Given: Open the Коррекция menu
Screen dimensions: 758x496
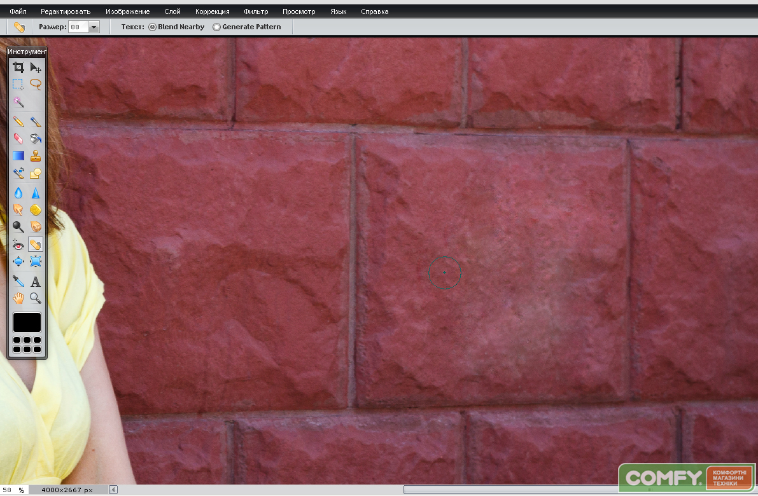Looking at the screenshot, I should tap(212, 11).
